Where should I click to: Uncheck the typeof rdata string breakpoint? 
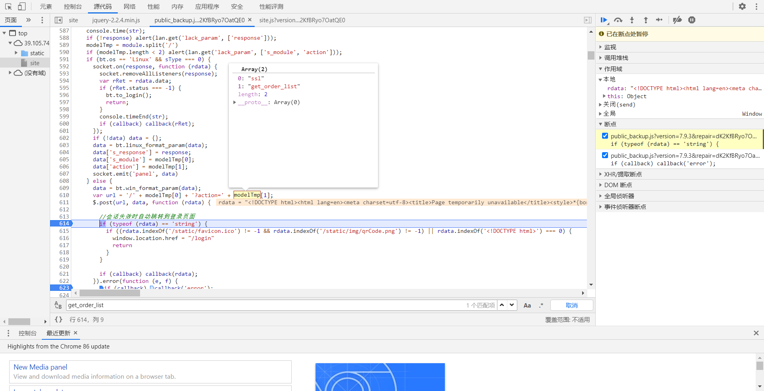pyautogui.click(x=605, y=136)
